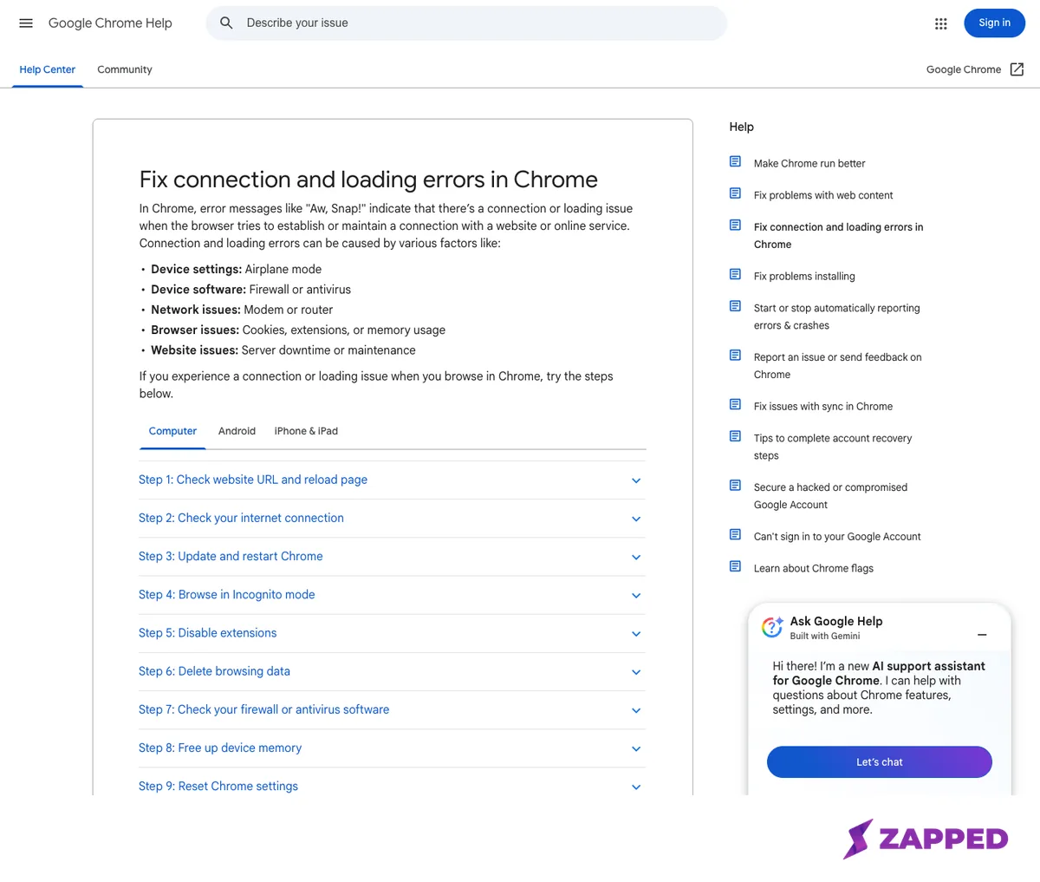Minimize the Ask Google Help chat widget
1040x882 pixels.
(x=982, y=635)
